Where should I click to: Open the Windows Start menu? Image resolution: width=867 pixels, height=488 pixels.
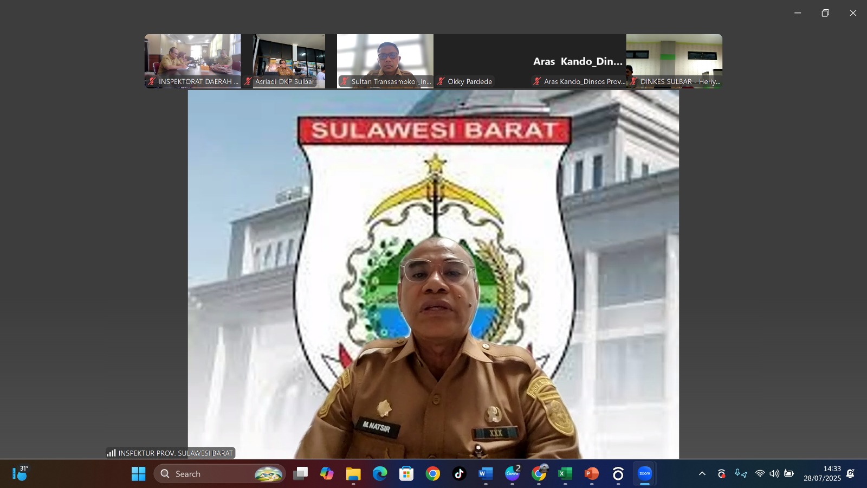[x=139, y=474]
